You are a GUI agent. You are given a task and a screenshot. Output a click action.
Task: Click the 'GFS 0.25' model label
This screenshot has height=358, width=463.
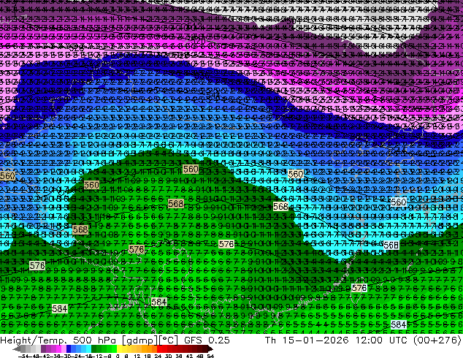tap(207, 340)
